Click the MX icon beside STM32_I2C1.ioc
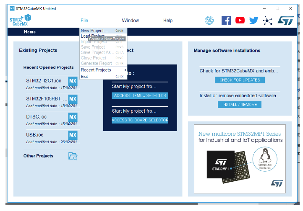Image resolution: width=303 pixels, height=211 pixels. [73, 81]
